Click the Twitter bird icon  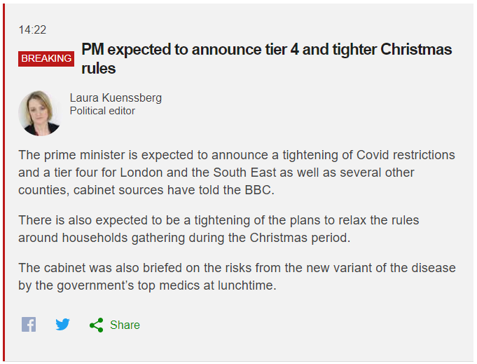(x=63, y=325)
